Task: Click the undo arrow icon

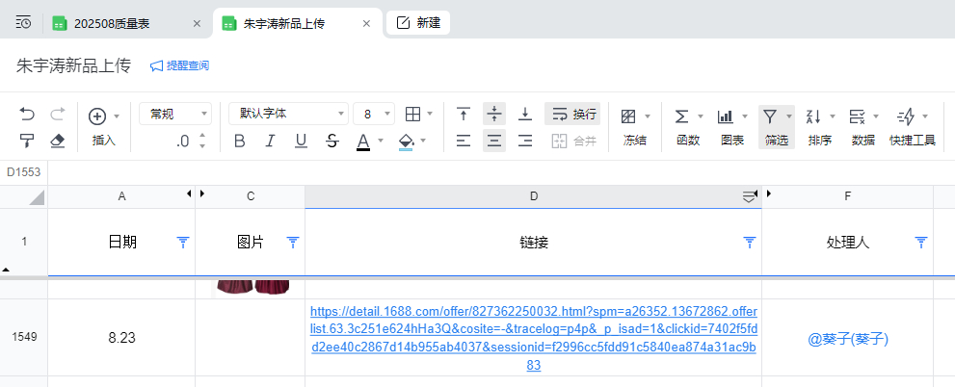Action: (x=27, y=115)
